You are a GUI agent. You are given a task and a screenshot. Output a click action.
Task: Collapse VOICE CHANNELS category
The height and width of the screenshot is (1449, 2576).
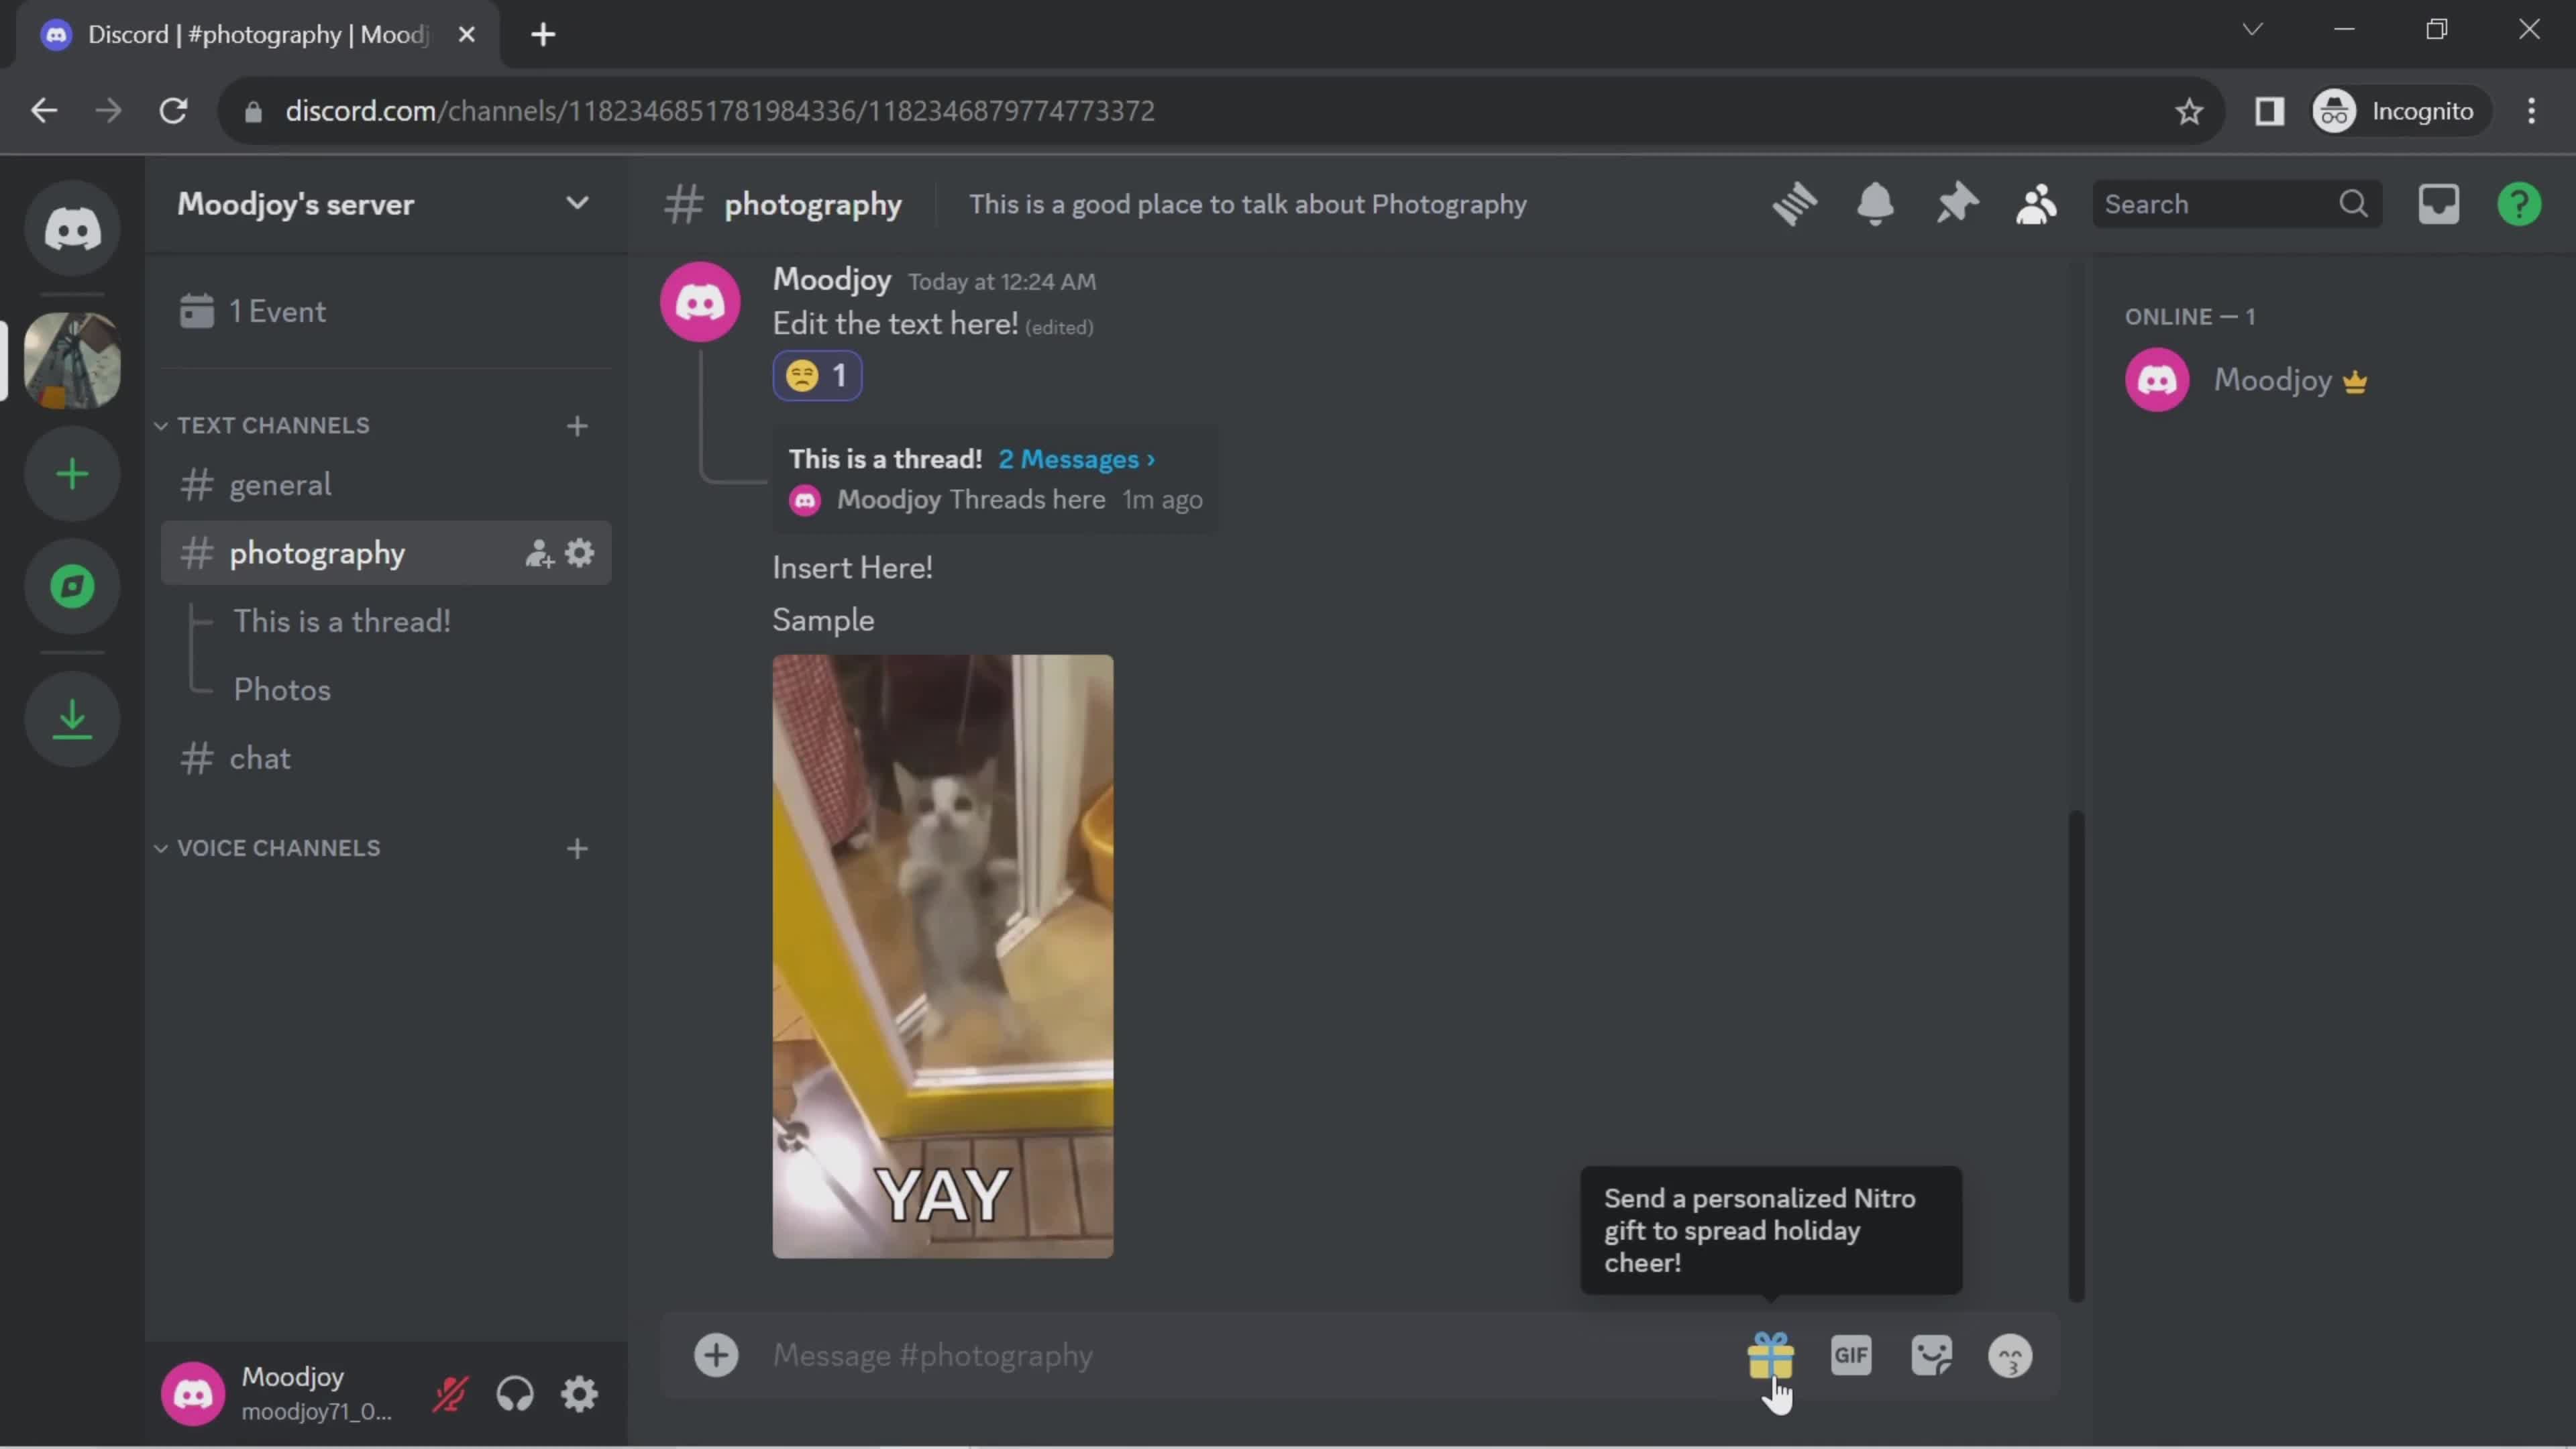tap(267, 849)
